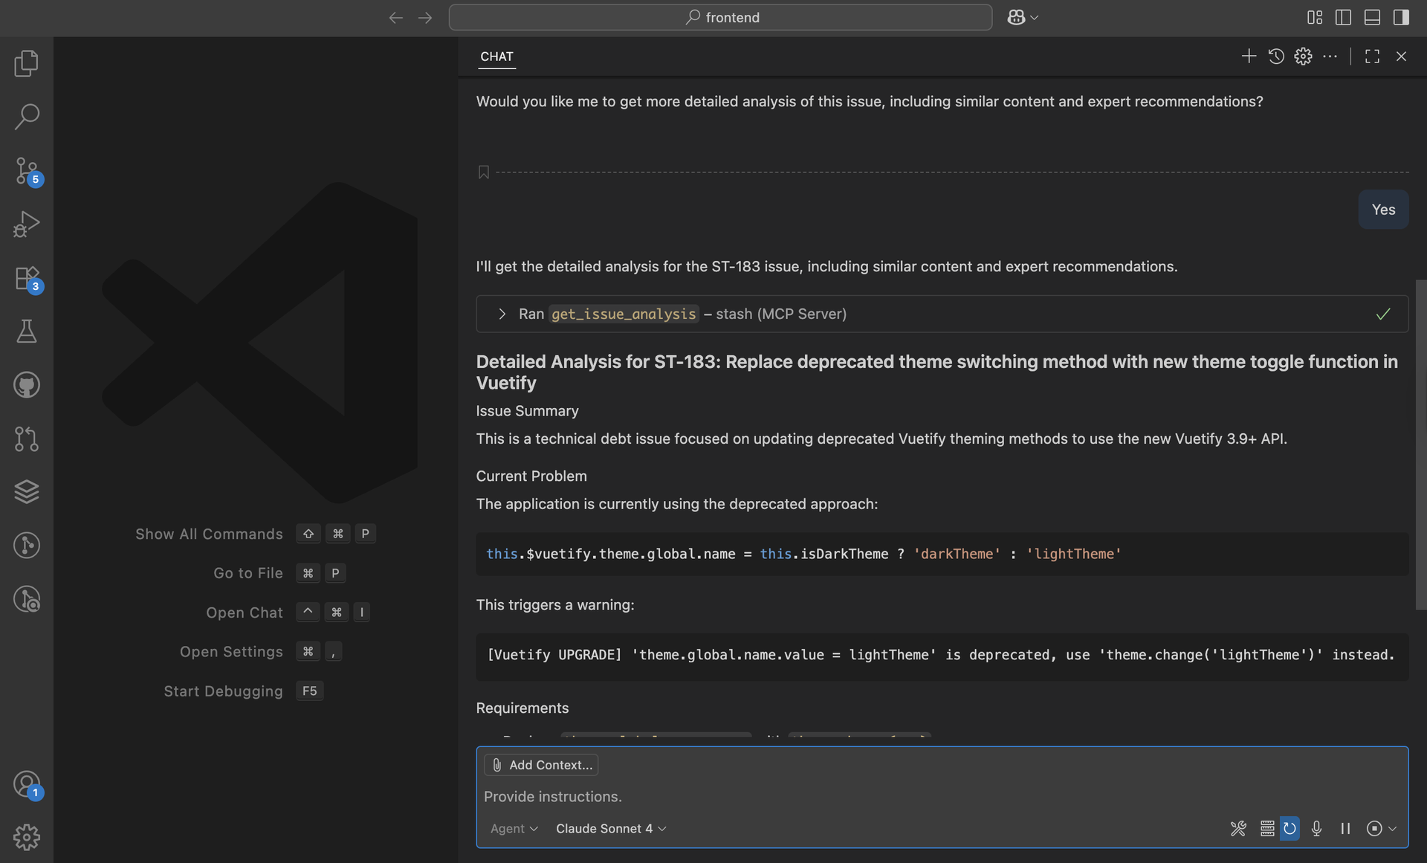1427x863 pixels.
Task: Click the 'Open Settings' hint text
Action: [x=231, y=651]
